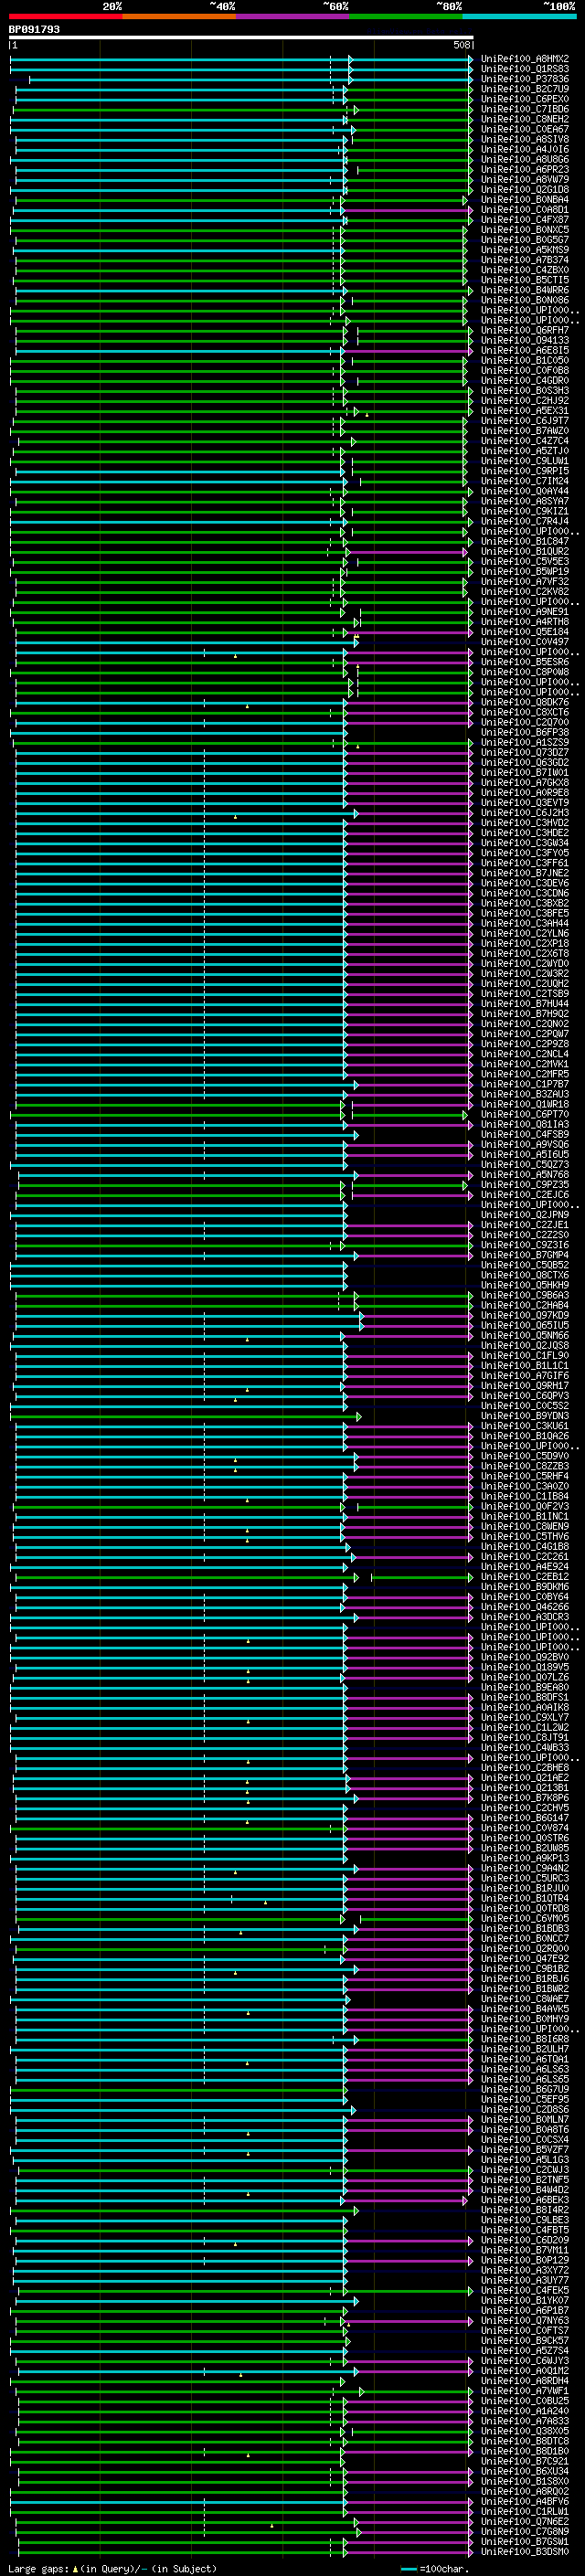
Task: Open hit UniRef100_C7IBD6
Action: (x=525, y=109)
